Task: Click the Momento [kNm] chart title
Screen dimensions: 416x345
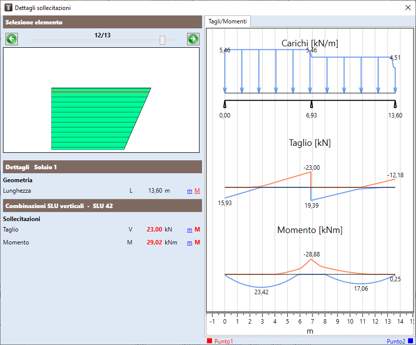Action: (310, 230)
